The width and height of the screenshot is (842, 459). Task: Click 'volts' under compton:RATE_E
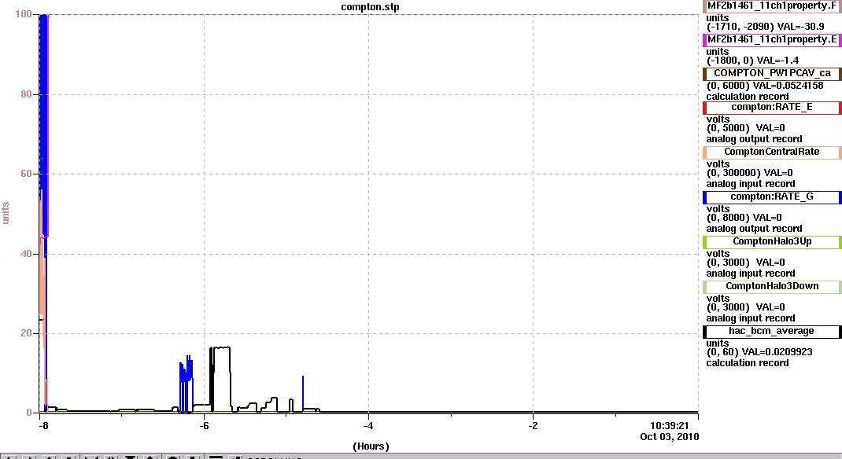point(718,119)
